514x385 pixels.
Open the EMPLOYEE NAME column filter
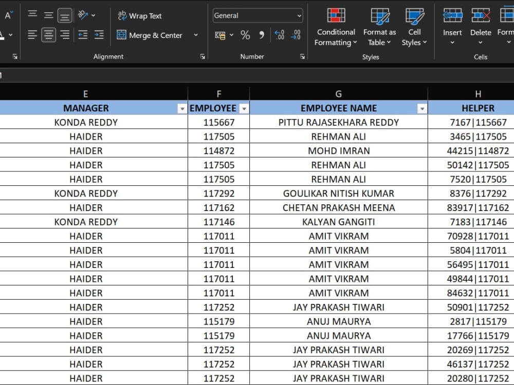(422, 109)
